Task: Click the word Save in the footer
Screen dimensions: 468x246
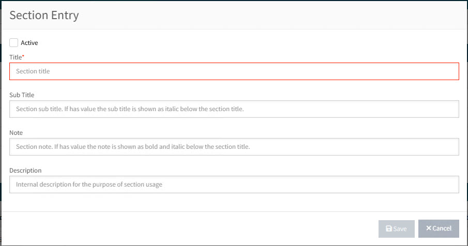Action: 400,229
